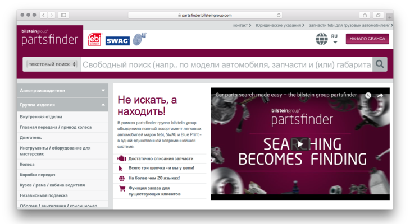The width and height of the screenshot is (410, 224).
Task: Click the magnifier search button
Action: (x=380, y=64)
